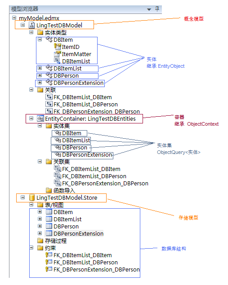Click the DBItem entity set icon
Viewport: 228px width, 285px height.
pyautogui.click(x=58, y=133)
